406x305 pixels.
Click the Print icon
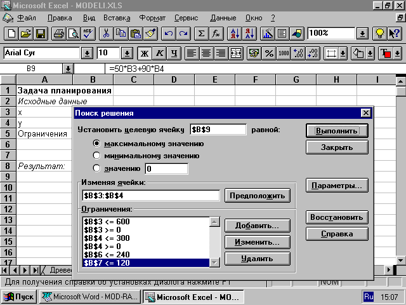(x=59, y=34)
